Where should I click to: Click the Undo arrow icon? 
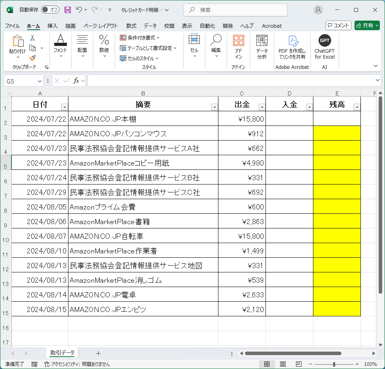tap(79, 10)
